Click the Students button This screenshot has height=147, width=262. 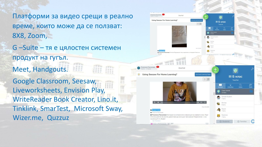224,121
